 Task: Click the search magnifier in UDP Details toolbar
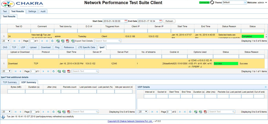234,112
